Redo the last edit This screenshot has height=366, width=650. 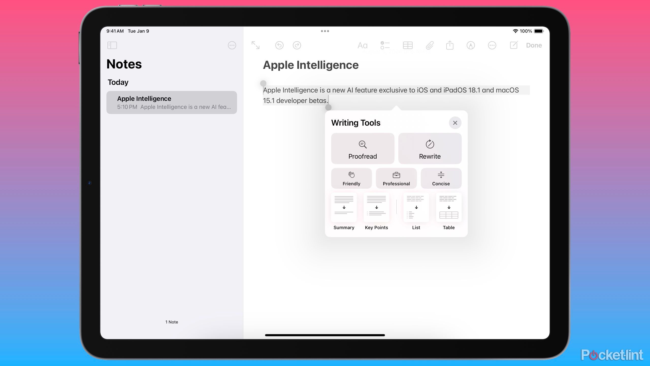tap(297, 45)
